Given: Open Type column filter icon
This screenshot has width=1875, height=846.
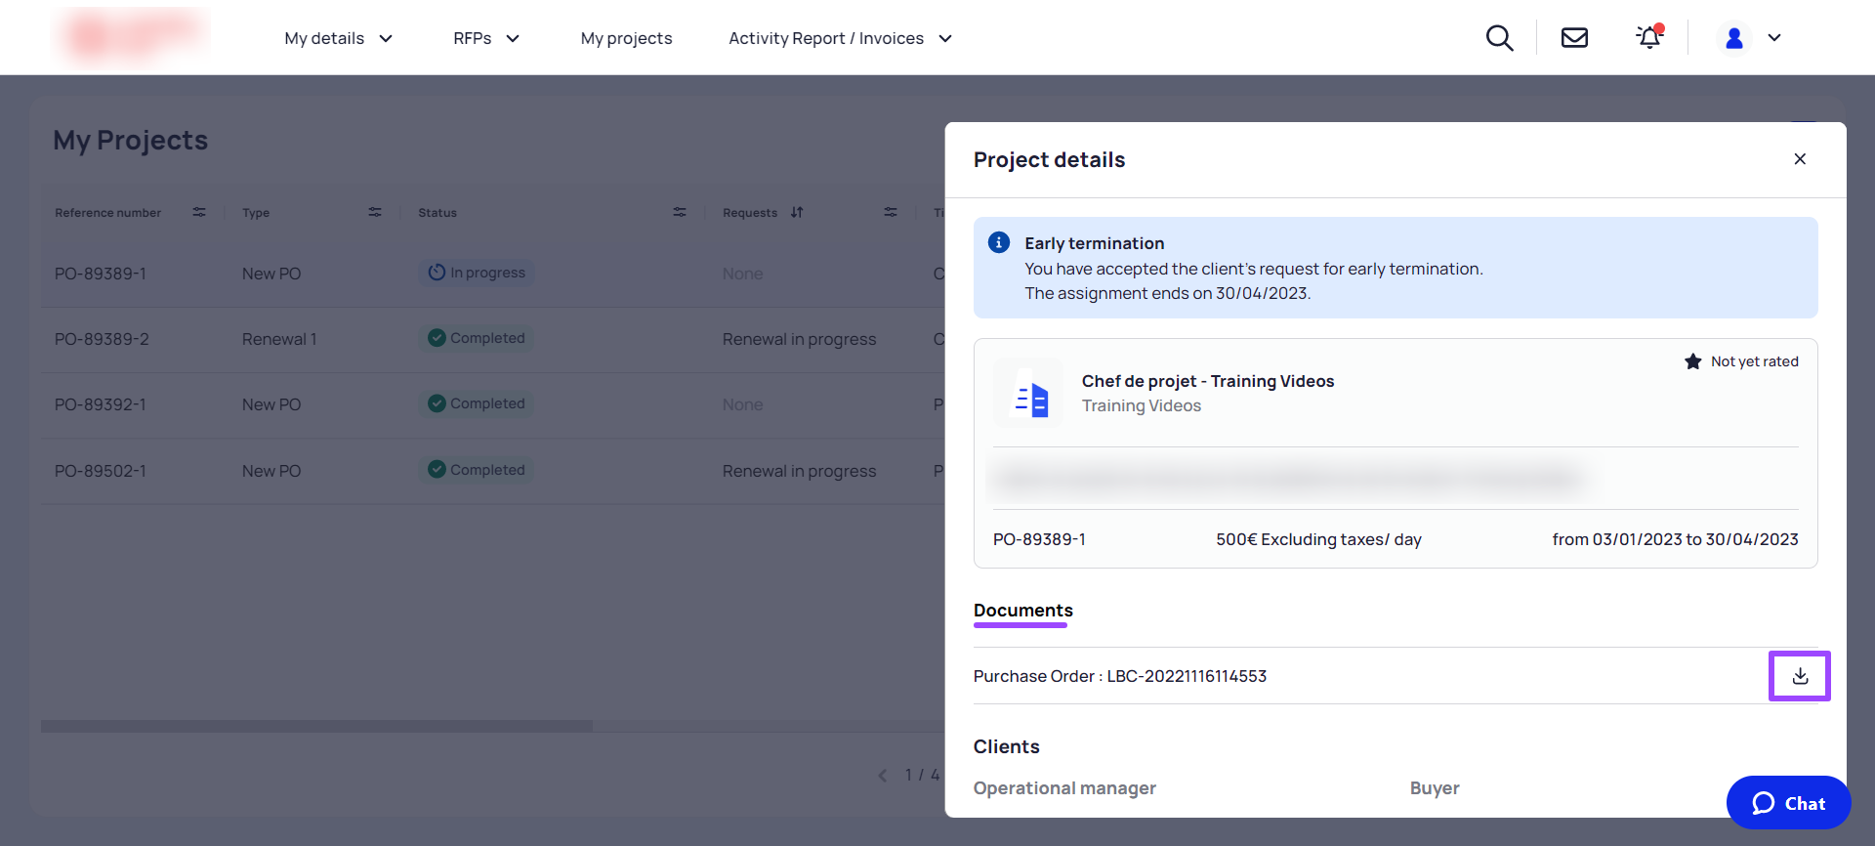Looking at the screenshot, I should click(x=375, y=212).
